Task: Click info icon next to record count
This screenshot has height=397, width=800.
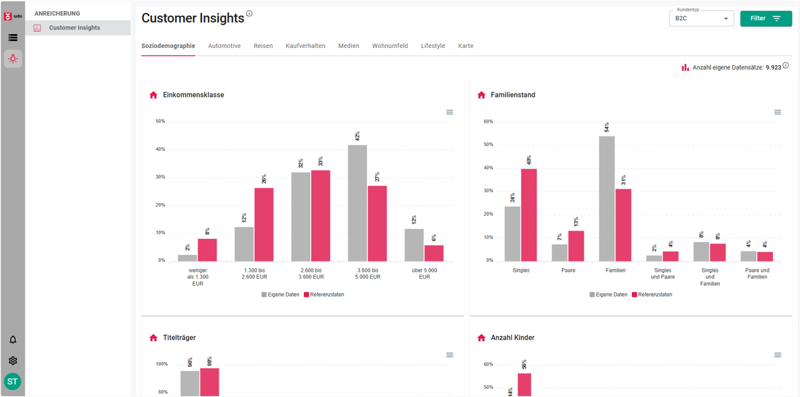Action: [785, 66]
